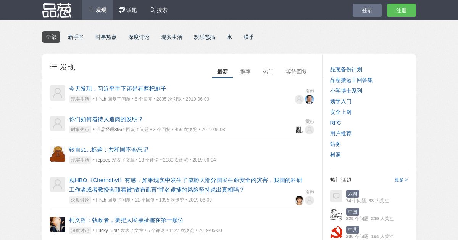Click grey contributor avatar on 习近平手下 post
Screen dimensions: 458x240
pyautogui.click(x=299, y=99)
